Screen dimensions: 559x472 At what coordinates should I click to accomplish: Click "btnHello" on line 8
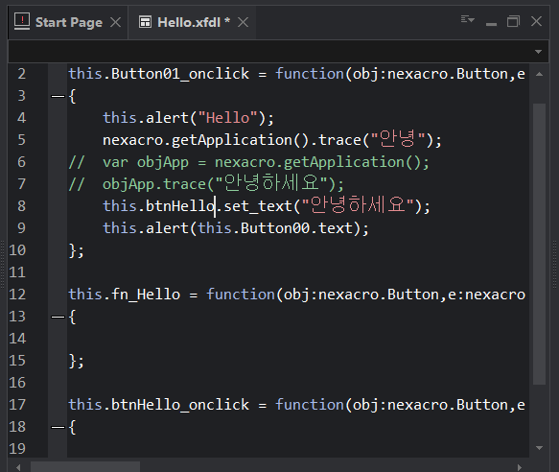click(180, 206)
